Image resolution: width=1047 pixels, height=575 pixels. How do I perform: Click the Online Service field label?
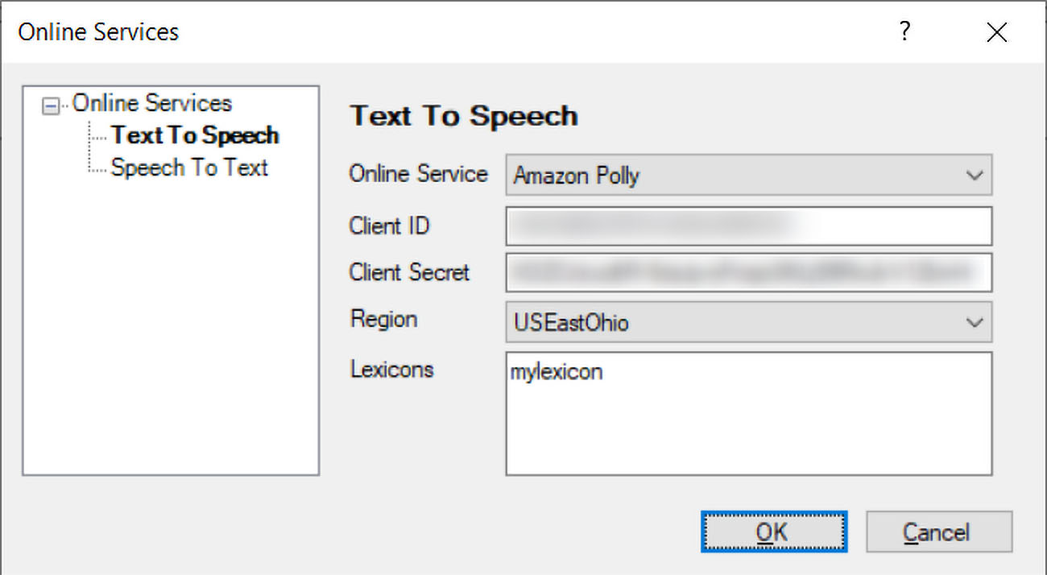pyautogui.click(x=418, y=175)
